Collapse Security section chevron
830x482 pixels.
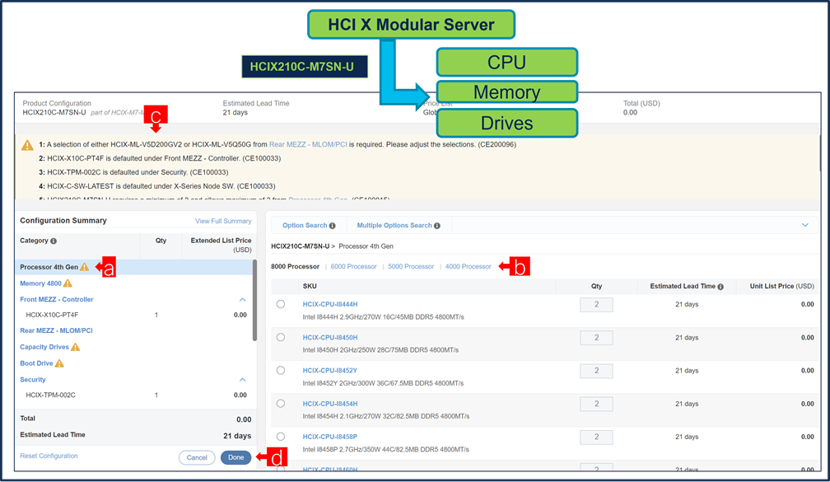coord(242,380)
